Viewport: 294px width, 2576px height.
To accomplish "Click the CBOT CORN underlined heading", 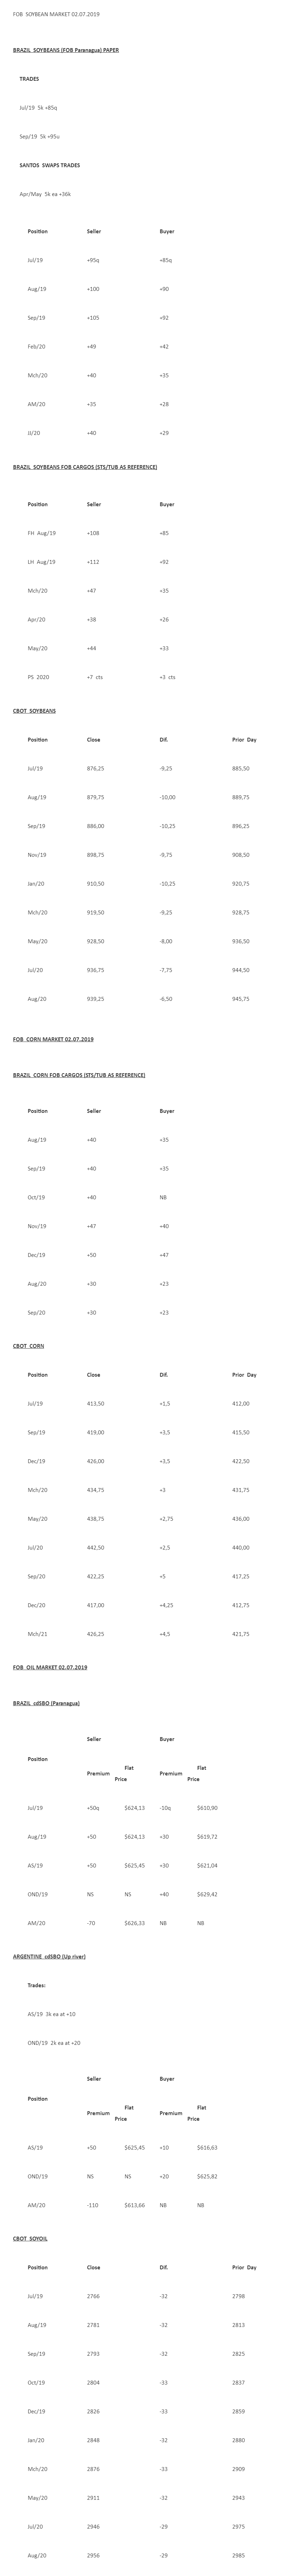I will [29, 1346].
